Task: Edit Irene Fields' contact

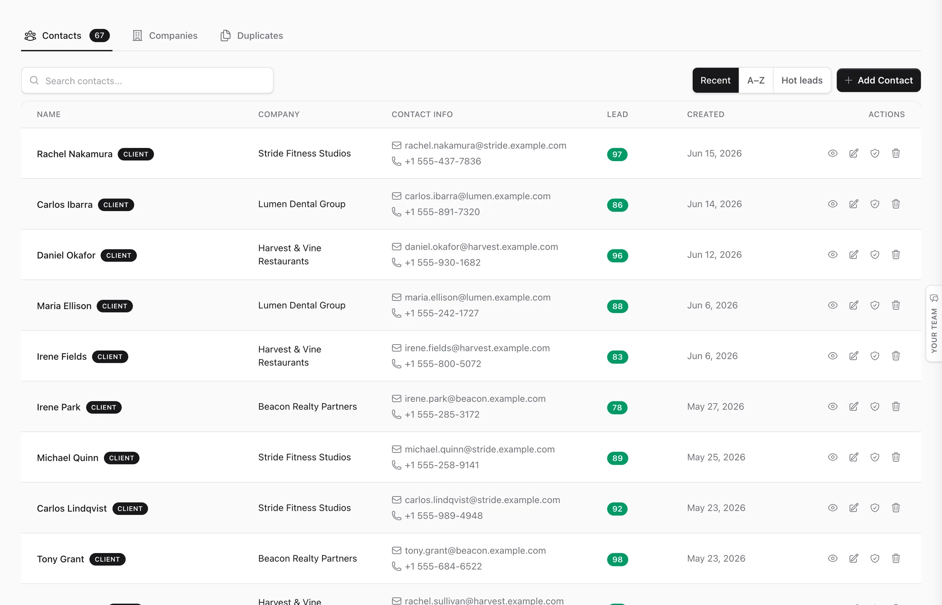Action: coord(853,356)
